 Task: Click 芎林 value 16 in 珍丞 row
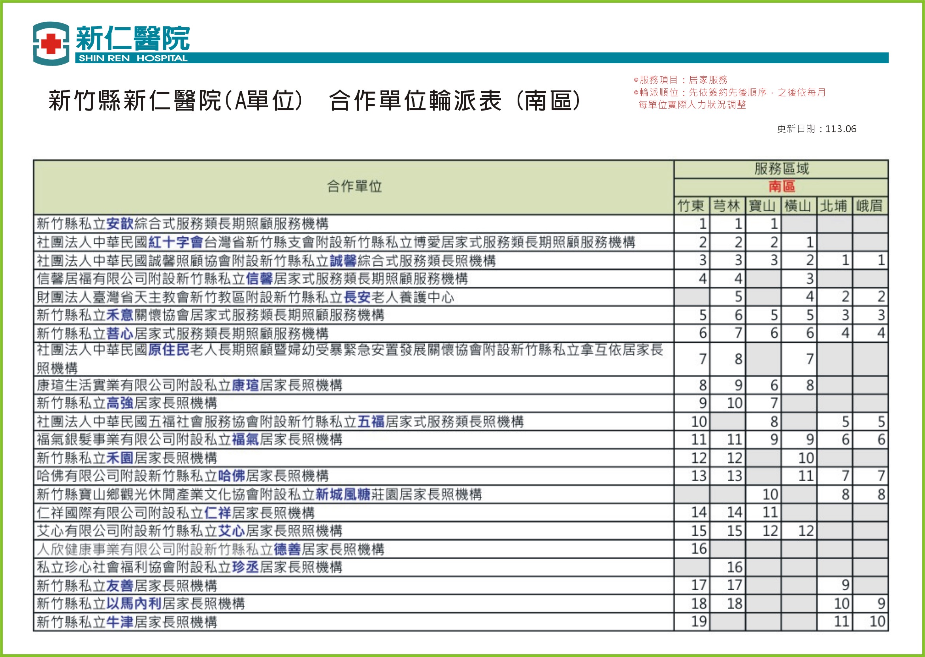(x=735, y=567)
